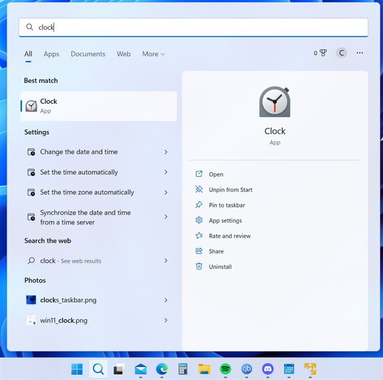Screen dimensions: 383x380
Task: Switch to the All tab
Action: coord(28,54)
